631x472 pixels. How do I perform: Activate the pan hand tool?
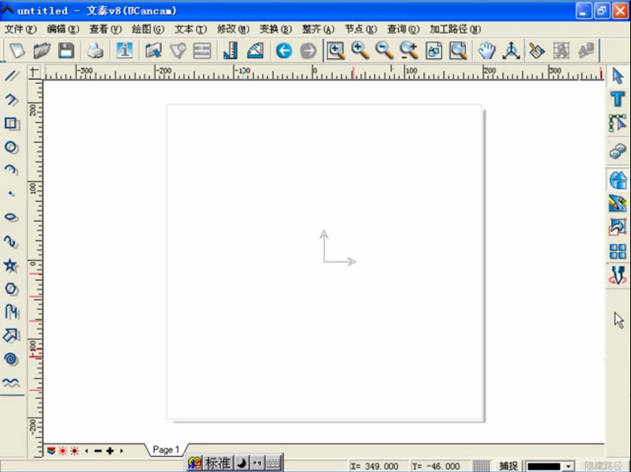[x=486, y=51]
